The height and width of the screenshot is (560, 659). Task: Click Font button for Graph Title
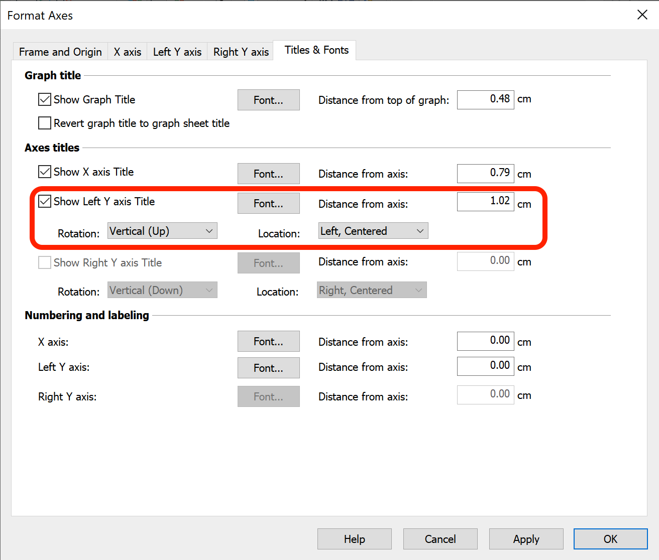tap(268, 100)
